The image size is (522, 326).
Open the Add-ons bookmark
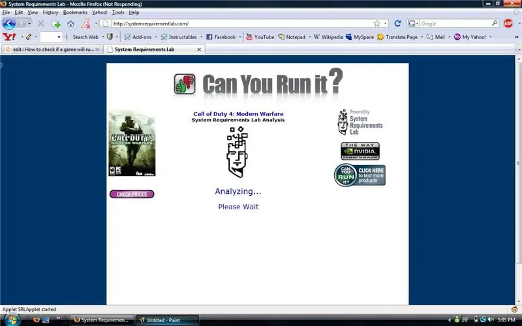point(138,37)
